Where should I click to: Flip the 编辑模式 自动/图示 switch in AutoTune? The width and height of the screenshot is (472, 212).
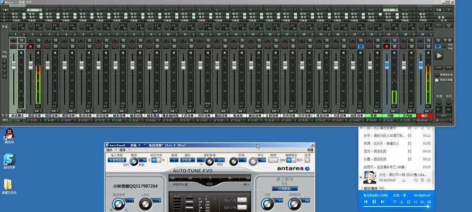[291, 160]
